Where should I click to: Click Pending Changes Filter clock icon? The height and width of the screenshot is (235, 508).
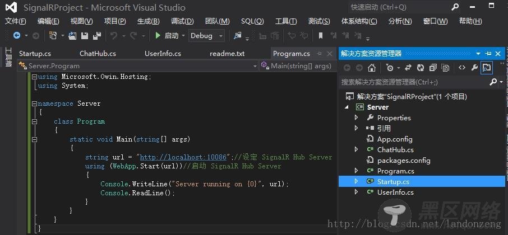pyautogui.click(x=390, y=68)
